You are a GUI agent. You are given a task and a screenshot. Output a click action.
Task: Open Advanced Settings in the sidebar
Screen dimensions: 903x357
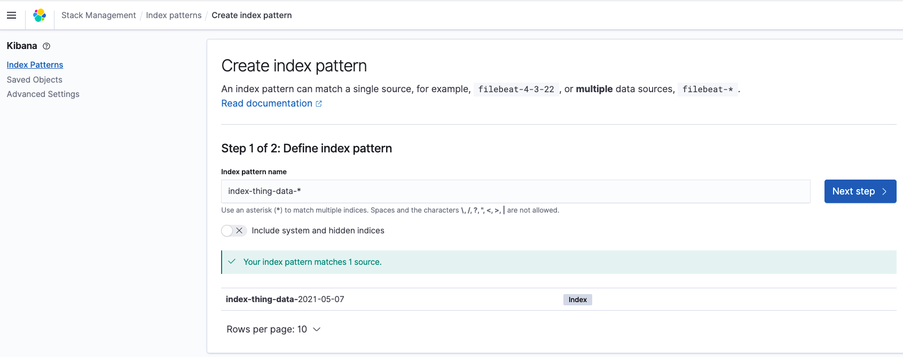43,94
